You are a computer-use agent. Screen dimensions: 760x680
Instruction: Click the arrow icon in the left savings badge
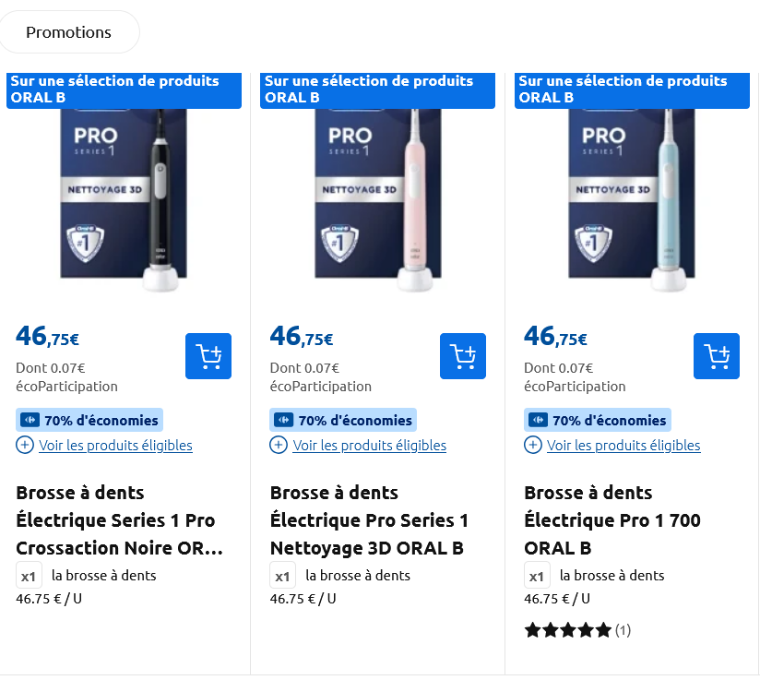tap(30, 420)
